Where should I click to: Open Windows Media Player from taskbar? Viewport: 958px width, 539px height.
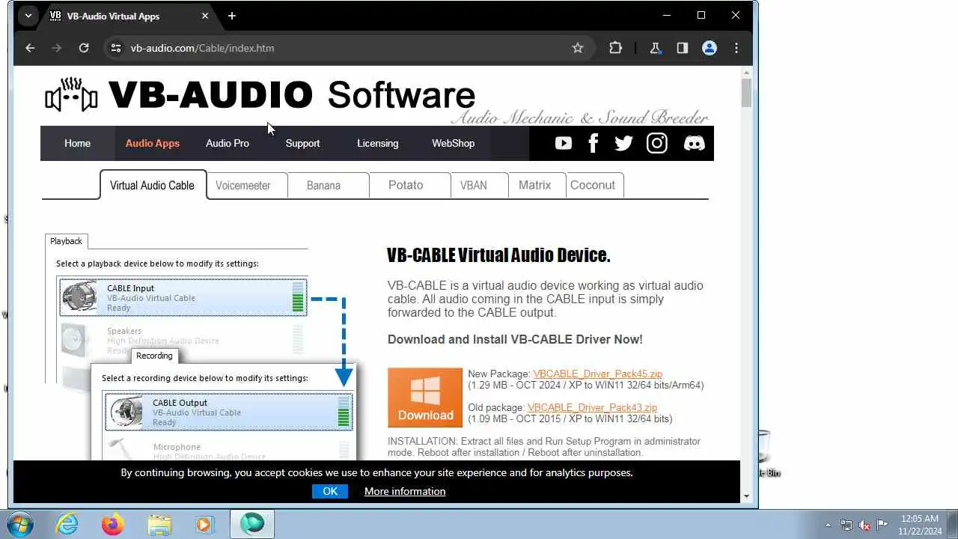[x=205, y=524]
